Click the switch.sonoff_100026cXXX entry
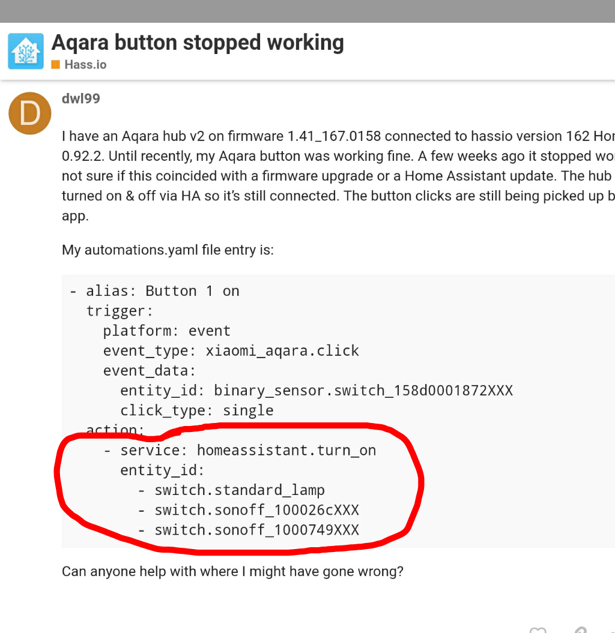The height and width of the screenshot is (633, 615). tap(256, 510)
